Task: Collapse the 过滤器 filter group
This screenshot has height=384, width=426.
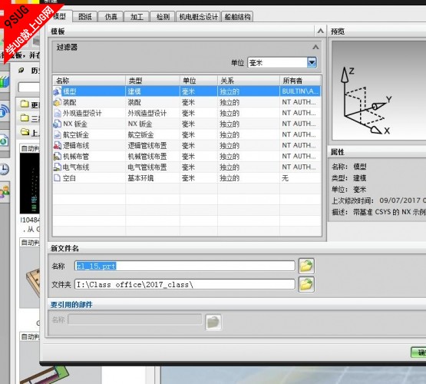Action: tap(315, 47)
